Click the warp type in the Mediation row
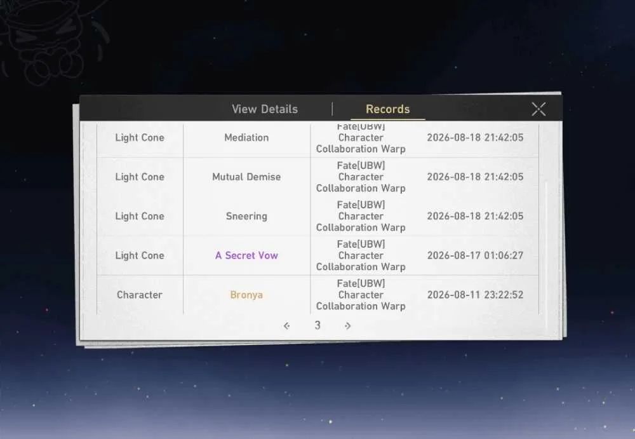 (361, 138)
